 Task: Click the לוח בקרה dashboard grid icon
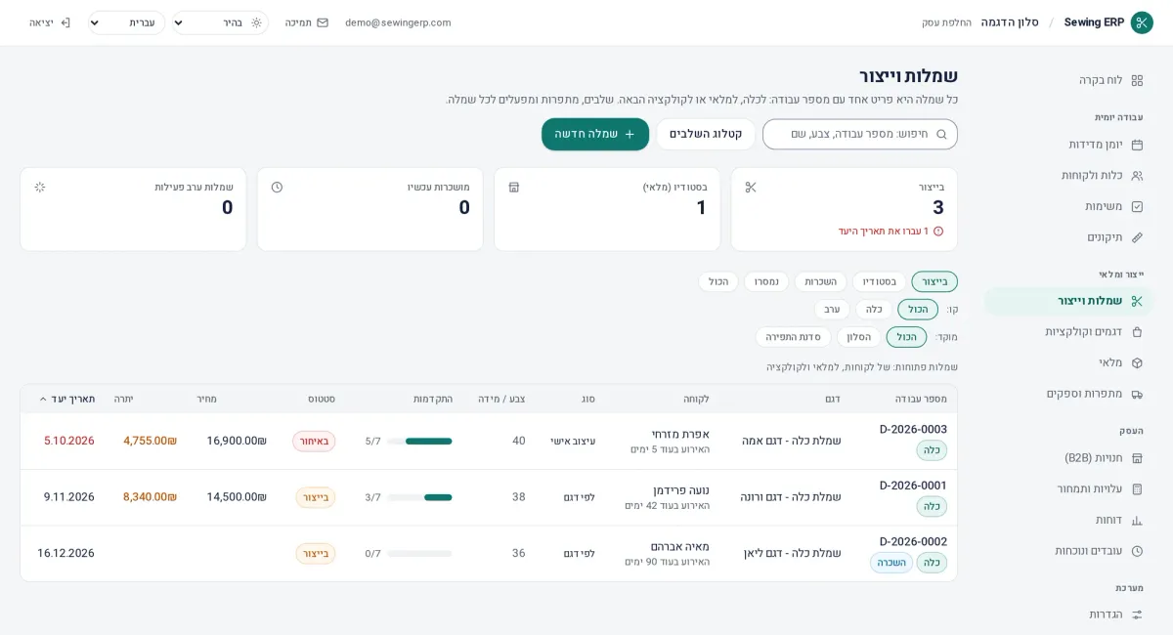pos(1137,80)
